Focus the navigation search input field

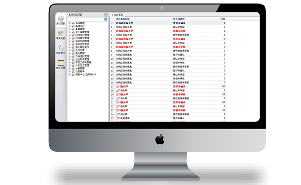point(86,19)
